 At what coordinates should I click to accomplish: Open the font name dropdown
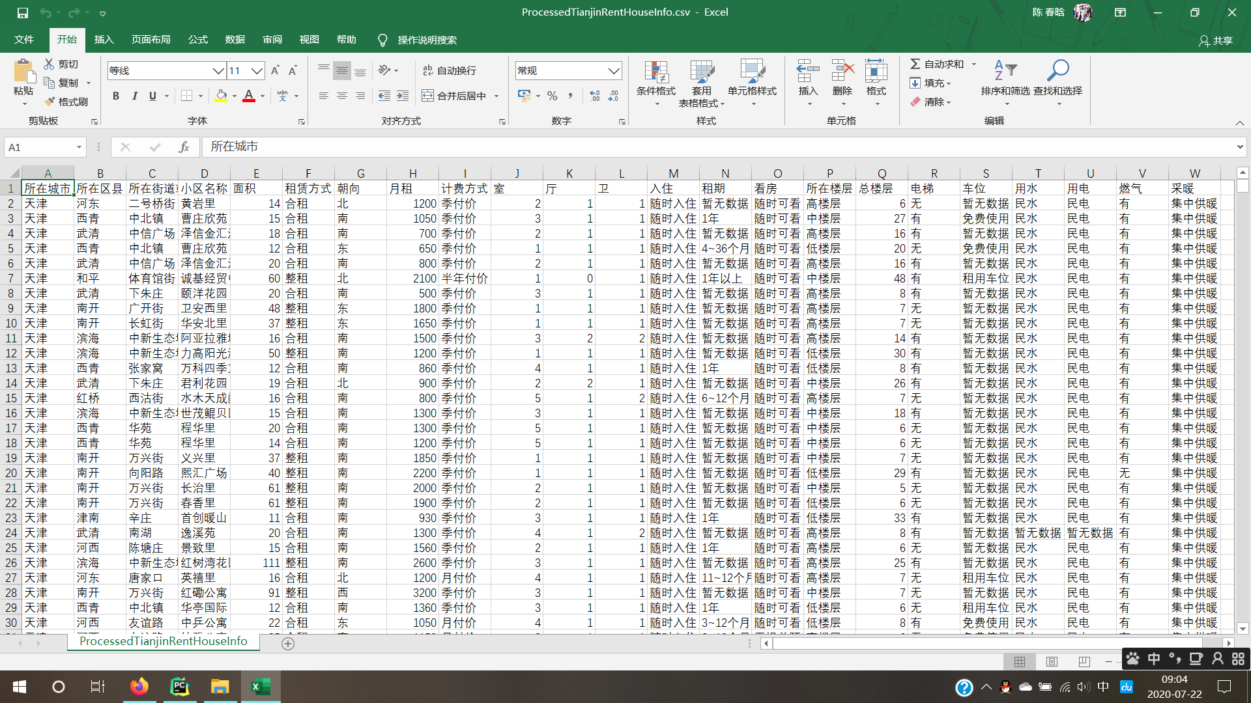click(218, 70)
